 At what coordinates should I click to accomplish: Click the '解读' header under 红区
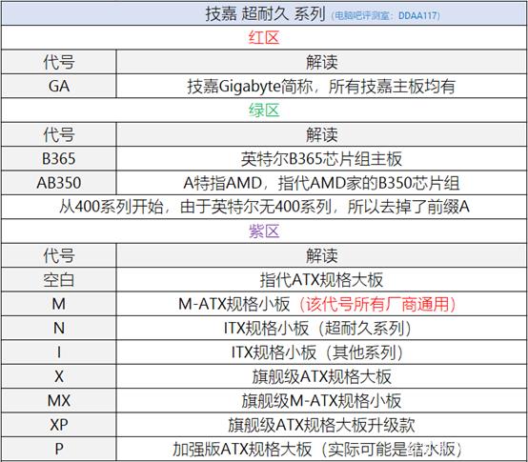point(321,62)
